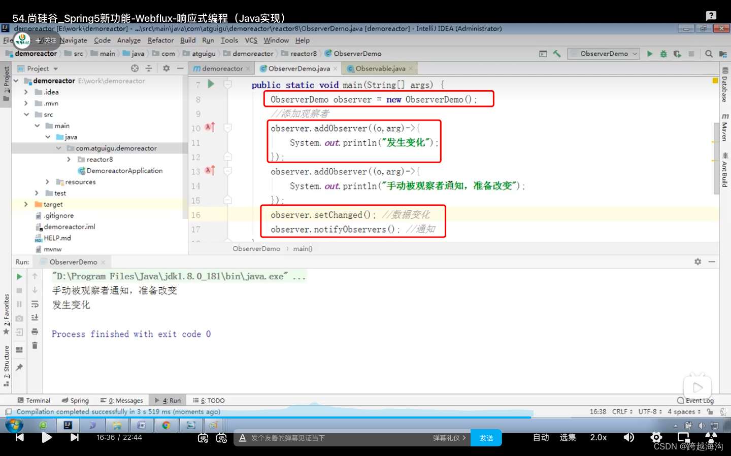Image resolution: width=731 pixels, height=456 pixels.
Task: Open the UTF-8 encoding selector
Action: (x=650, y=412)
